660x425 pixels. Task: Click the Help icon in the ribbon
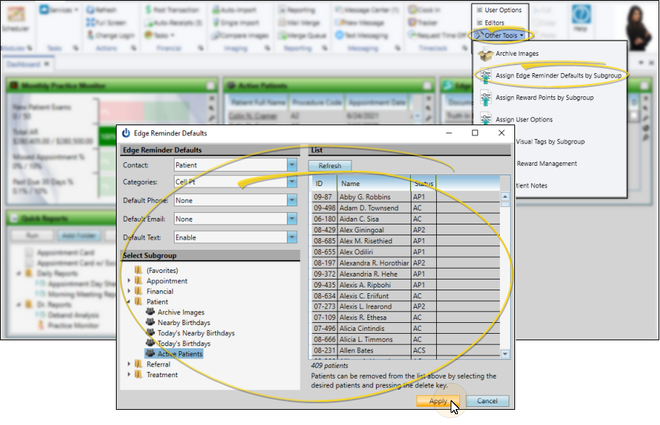(x=580, y=16)
